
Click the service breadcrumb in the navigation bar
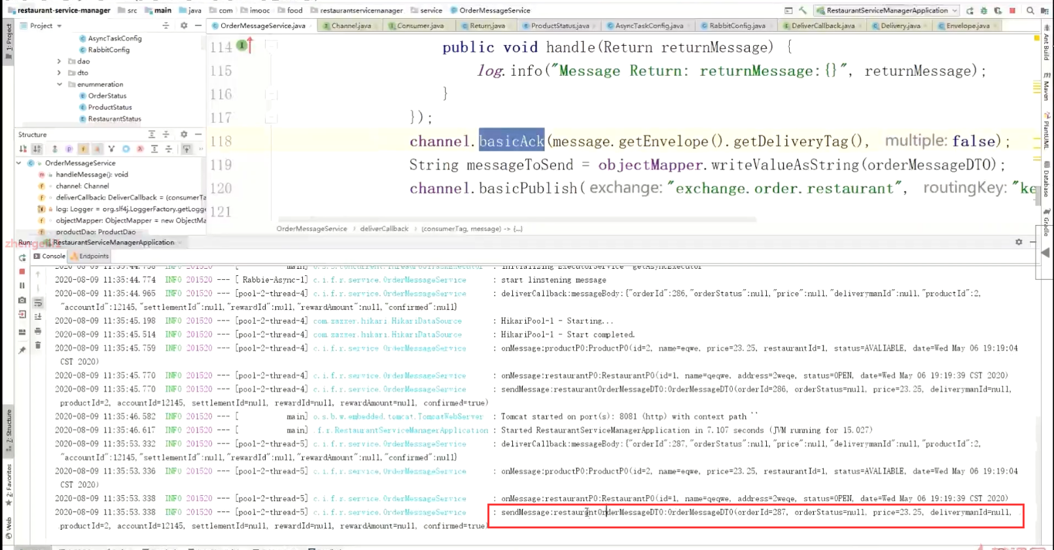(426, 10)
